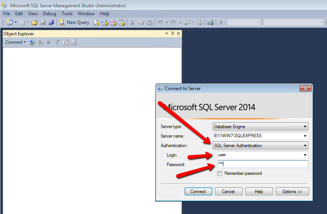
Task: Click the Analysis Services DMX Query icon
Action: [113, 22]
